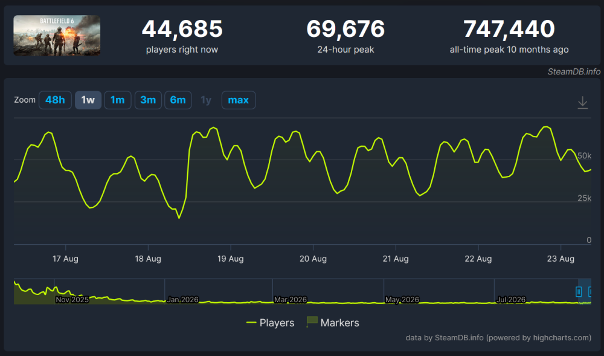Click the 19 Aug axis label
Image resolution: width=604 pixels, height=356 pixels.
click(x=230, y=259)
